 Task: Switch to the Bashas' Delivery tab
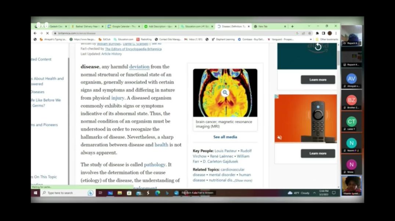click(x=87, y=26)
